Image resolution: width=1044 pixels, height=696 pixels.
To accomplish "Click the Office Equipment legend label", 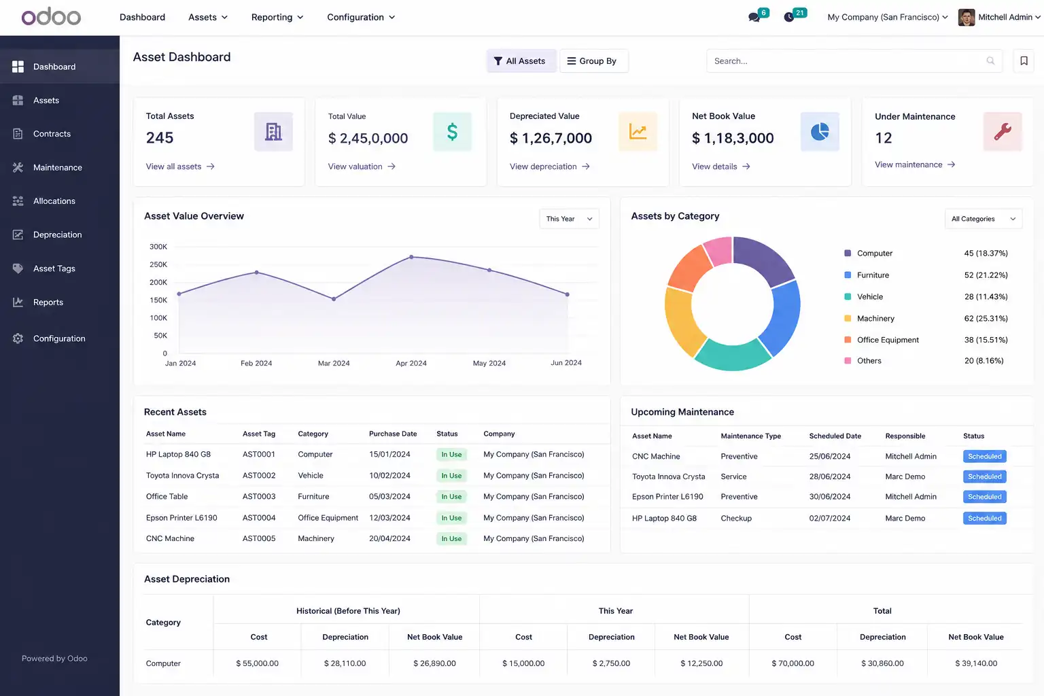I will pyautogui.click(x=888, y=340).
